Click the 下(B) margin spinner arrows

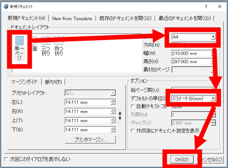[113, 130]
